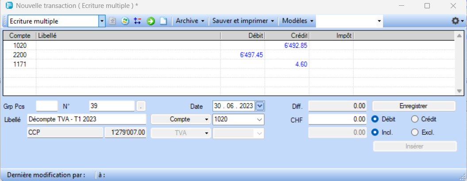Open the settings gear menu

456,21
